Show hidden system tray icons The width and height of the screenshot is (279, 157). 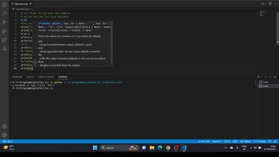(225, 148)
